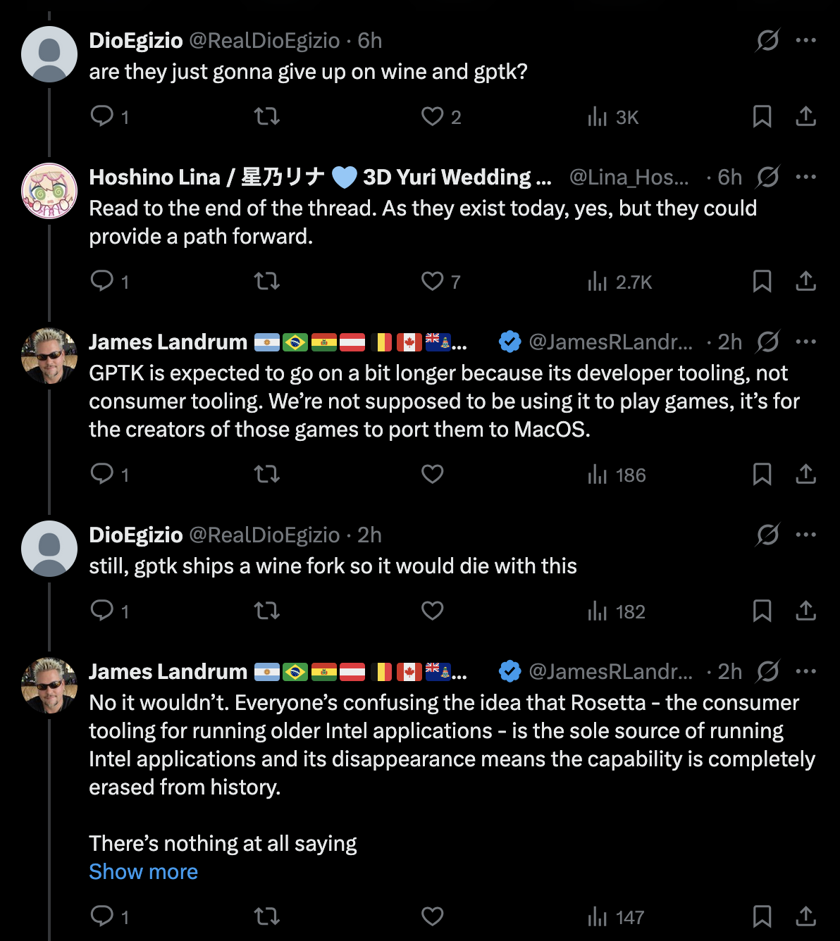Open @RealDioEgizio handle on the first tweet
This screenshot has width=840, height=941.
coord(264,41)
